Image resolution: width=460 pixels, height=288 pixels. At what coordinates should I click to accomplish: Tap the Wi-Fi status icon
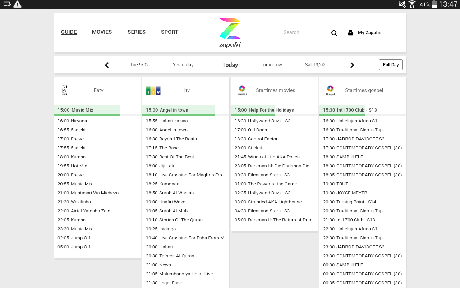pos(412,4)
